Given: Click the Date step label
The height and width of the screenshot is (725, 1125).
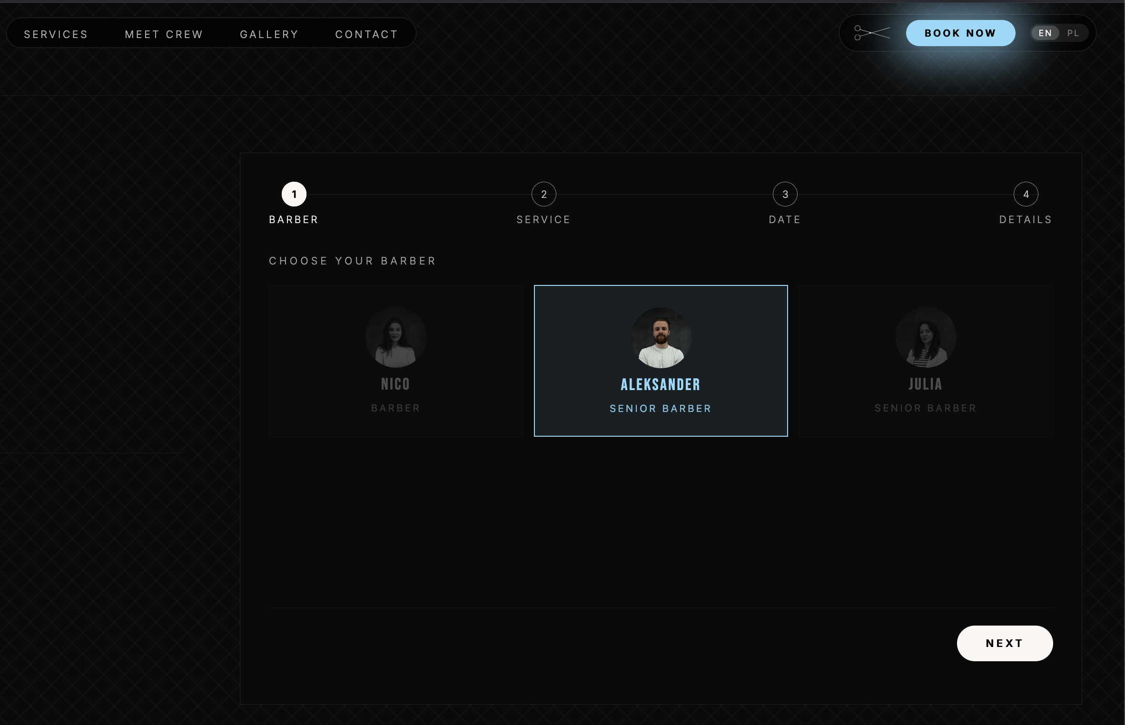Looking at the screenshot, I should coord(785,219).
